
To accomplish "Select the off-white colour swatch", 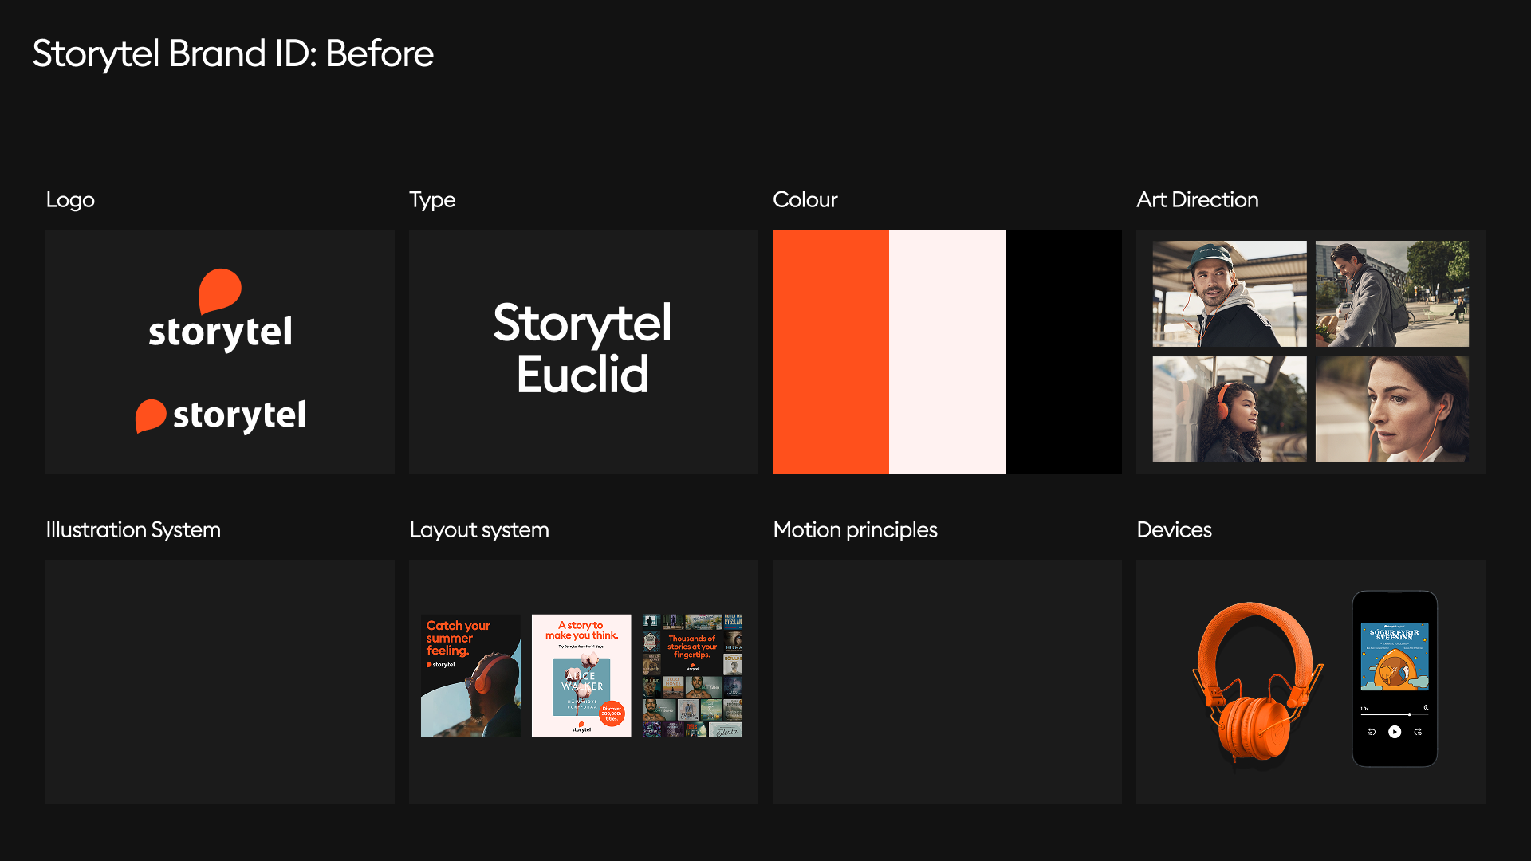I will 947,352.
